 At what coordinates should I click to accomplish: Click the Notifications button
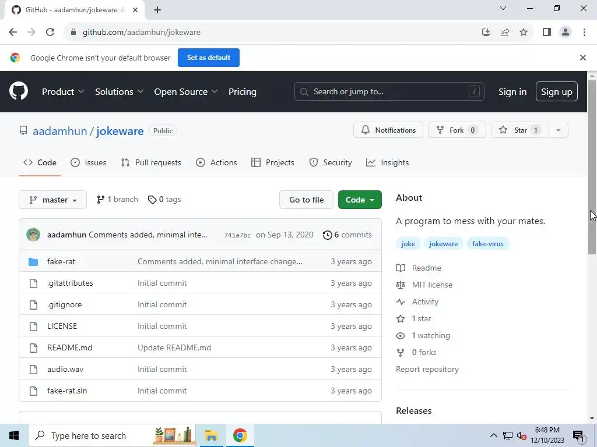pyautogui.click(x=388, y=130)
